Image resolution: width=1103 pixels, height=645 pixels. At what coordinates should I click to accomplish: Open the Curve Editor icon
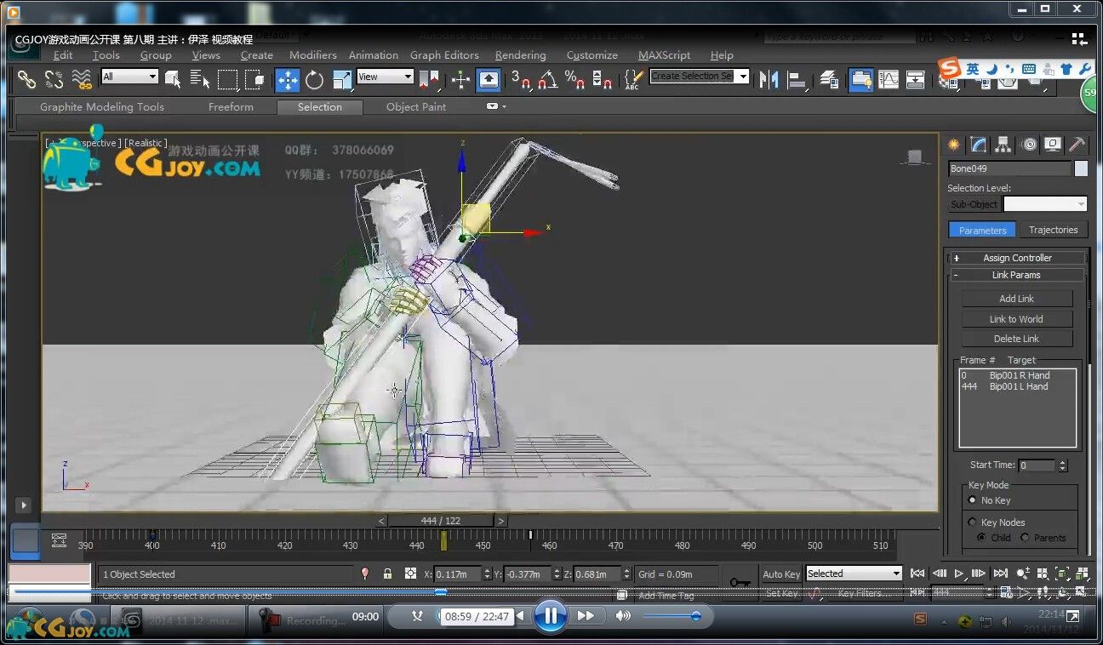tap(889, 80)
